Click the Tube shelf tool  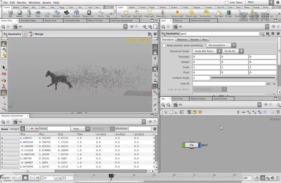pyautogui.click(x=29, y=13)
